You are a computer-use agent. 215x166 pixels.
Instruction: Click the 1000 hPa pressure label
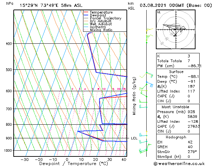tap(8, 150)
